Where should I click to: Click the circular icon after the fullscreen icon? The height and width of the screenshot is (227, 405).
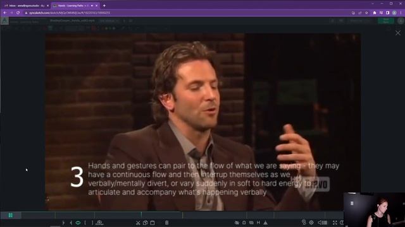(342, 223)
